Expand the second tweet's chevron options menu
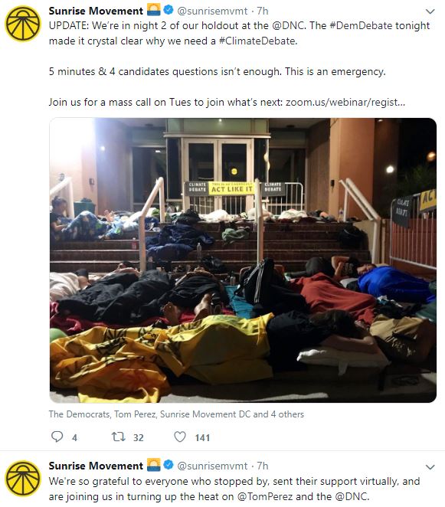This screenshot has height=507, width=445. pyautogui.click(x=430, y=467)
